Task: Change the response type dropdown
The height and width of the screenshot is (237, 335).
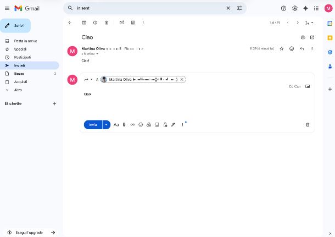Action: (x=88, y=79)
